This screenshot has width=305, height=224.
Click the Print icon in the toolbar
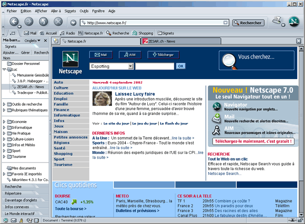click(x=277, y=20)
